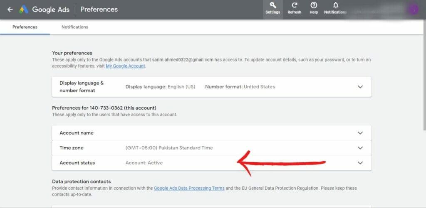Click the Display language: English (US) text

pos(160,87)
